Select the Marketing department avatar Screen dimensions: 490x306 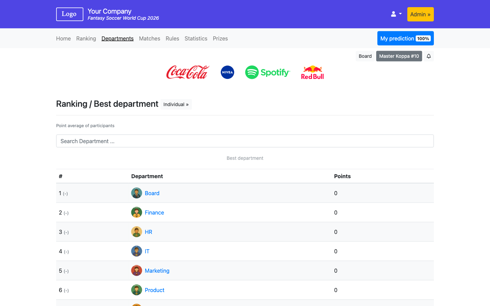pos(136,270)
